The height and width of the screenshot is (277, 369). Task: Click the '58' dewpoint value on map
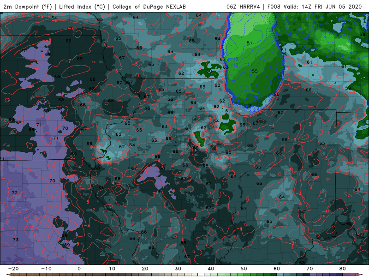coord(363,35)
